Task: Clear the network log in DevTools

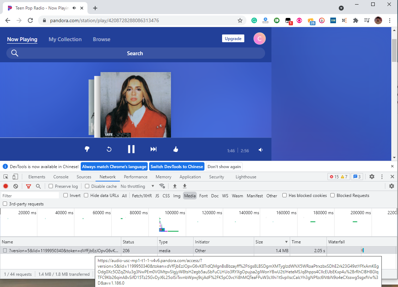Action: pos(16,186)
